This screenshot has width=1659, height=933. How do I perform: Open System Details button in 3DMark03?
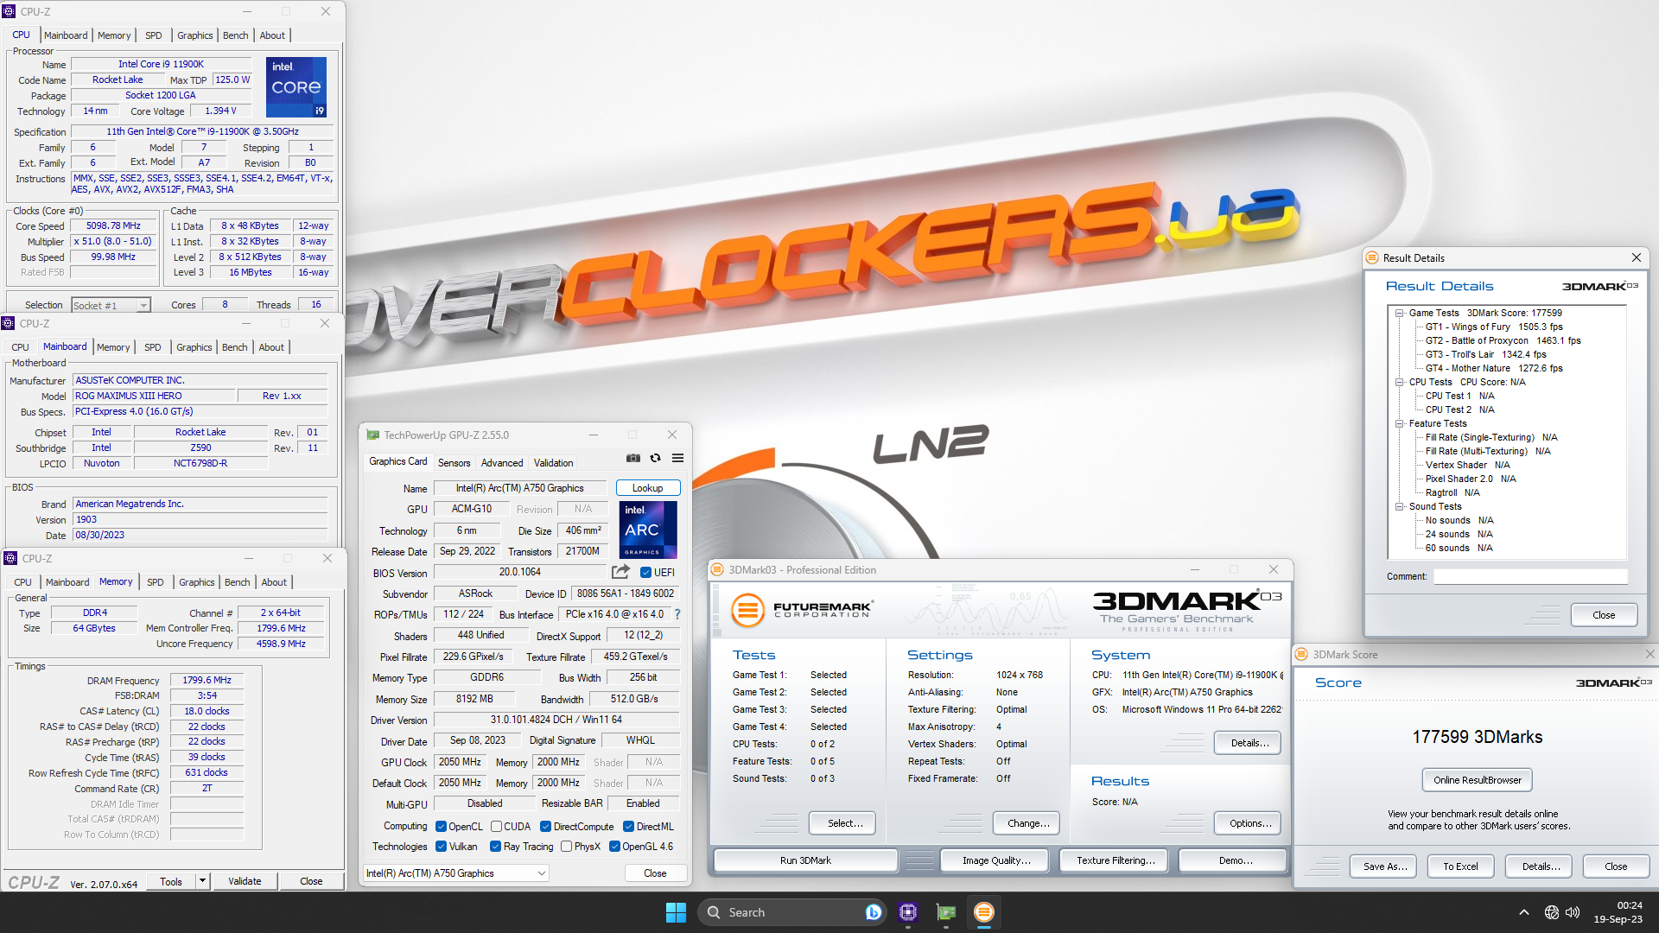[1248, 743]
